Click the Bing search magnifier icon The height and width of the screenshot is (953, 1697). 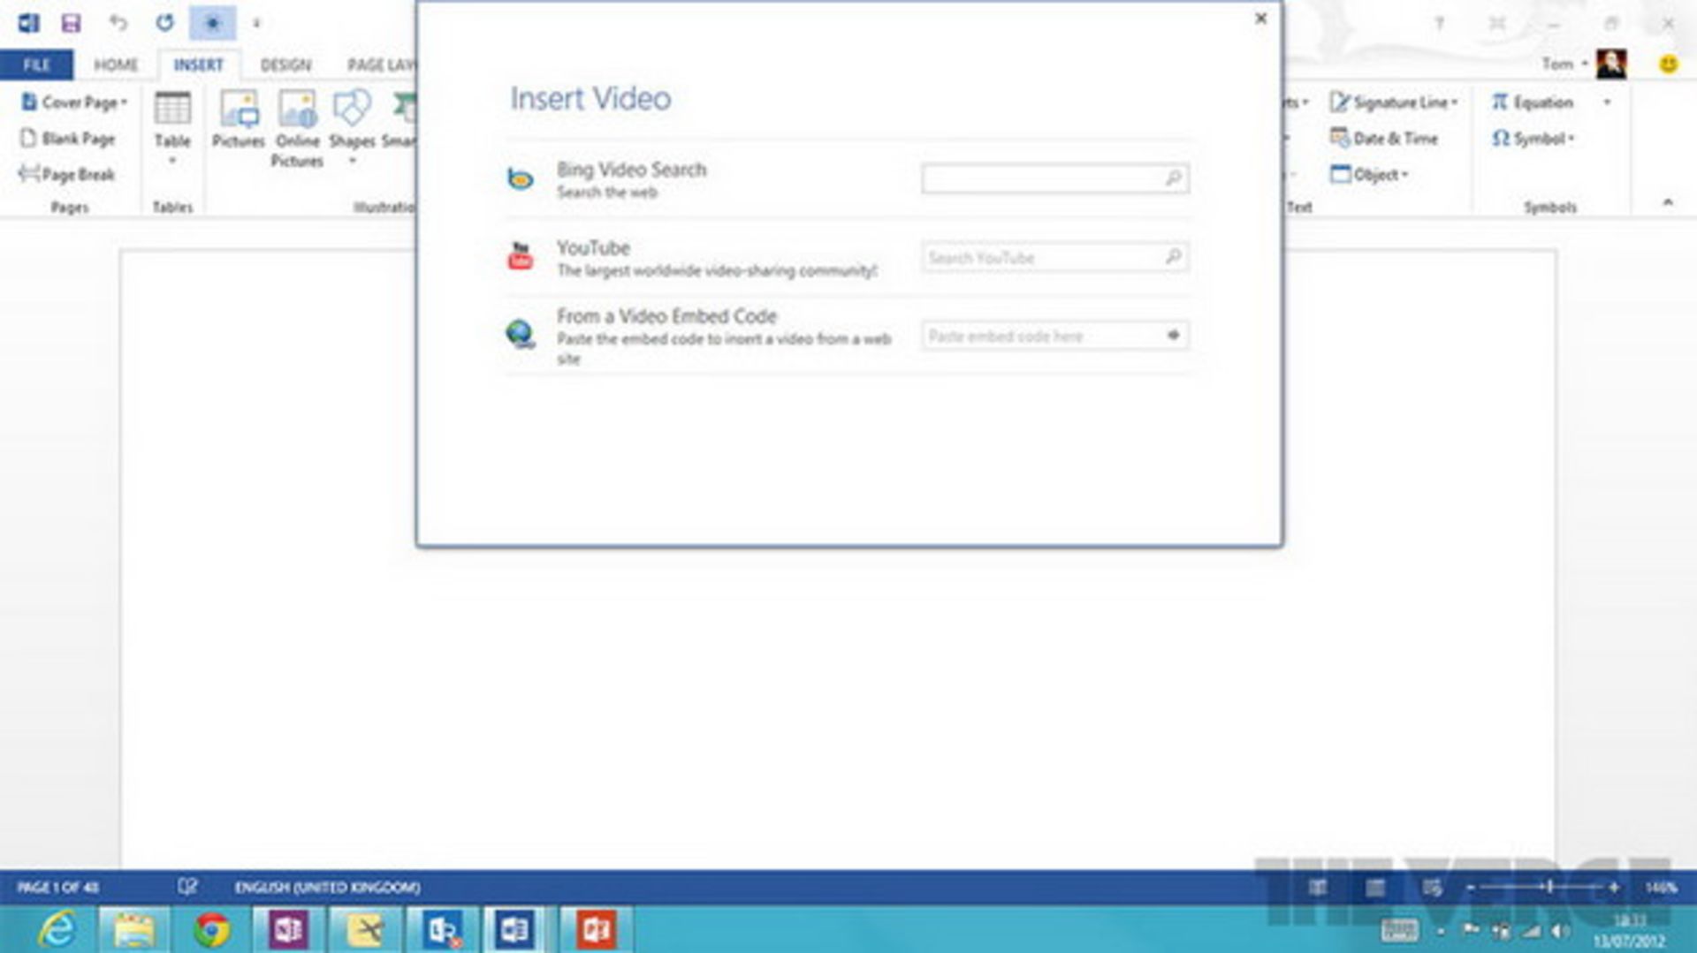coord(1173,178)
